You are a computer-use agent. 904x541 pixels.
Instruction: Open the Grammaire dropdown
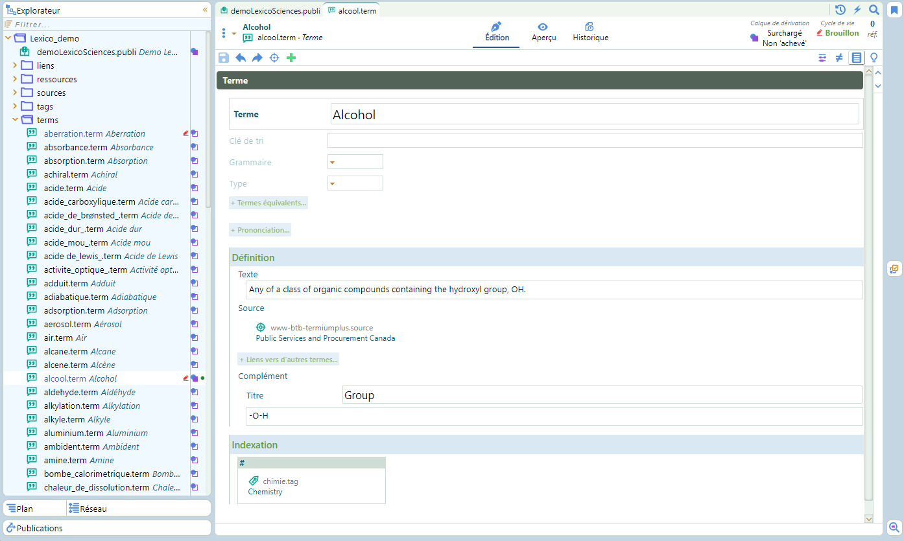coord(355,162)
